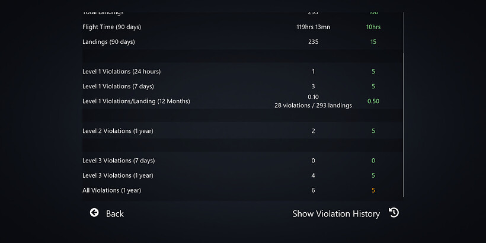The height and width of the screenshot is (243, 486).
Task: Click Level 1 Violations/Landing (12 Months) label
Action: 136,101
